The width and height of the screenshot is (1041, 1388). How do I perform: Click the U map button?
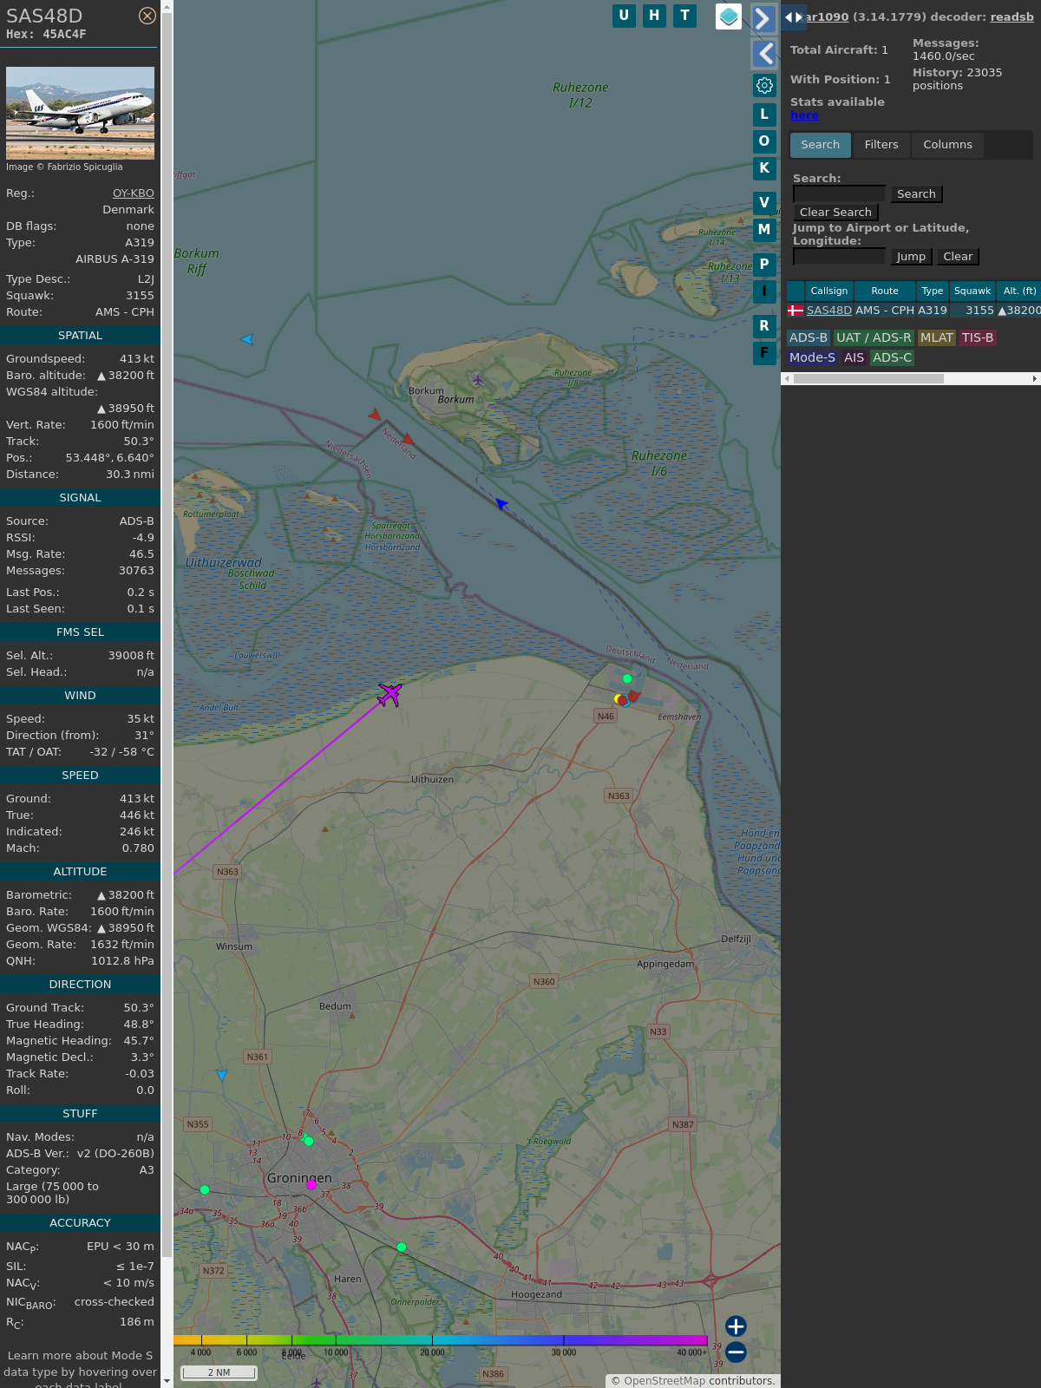(x=624, y=16)
